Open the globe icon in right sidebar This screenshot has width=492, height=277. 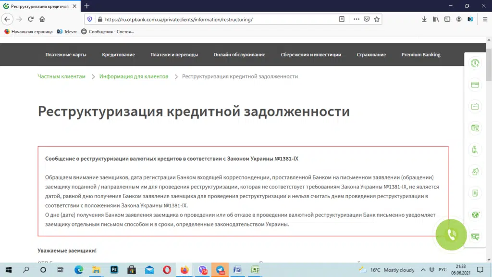point(475,214)
